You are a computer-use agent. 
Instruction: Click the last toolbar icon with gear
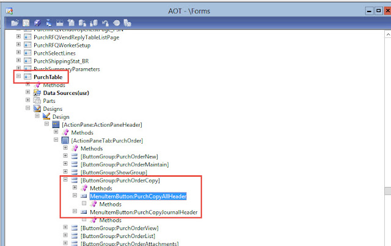click(128, 23)
